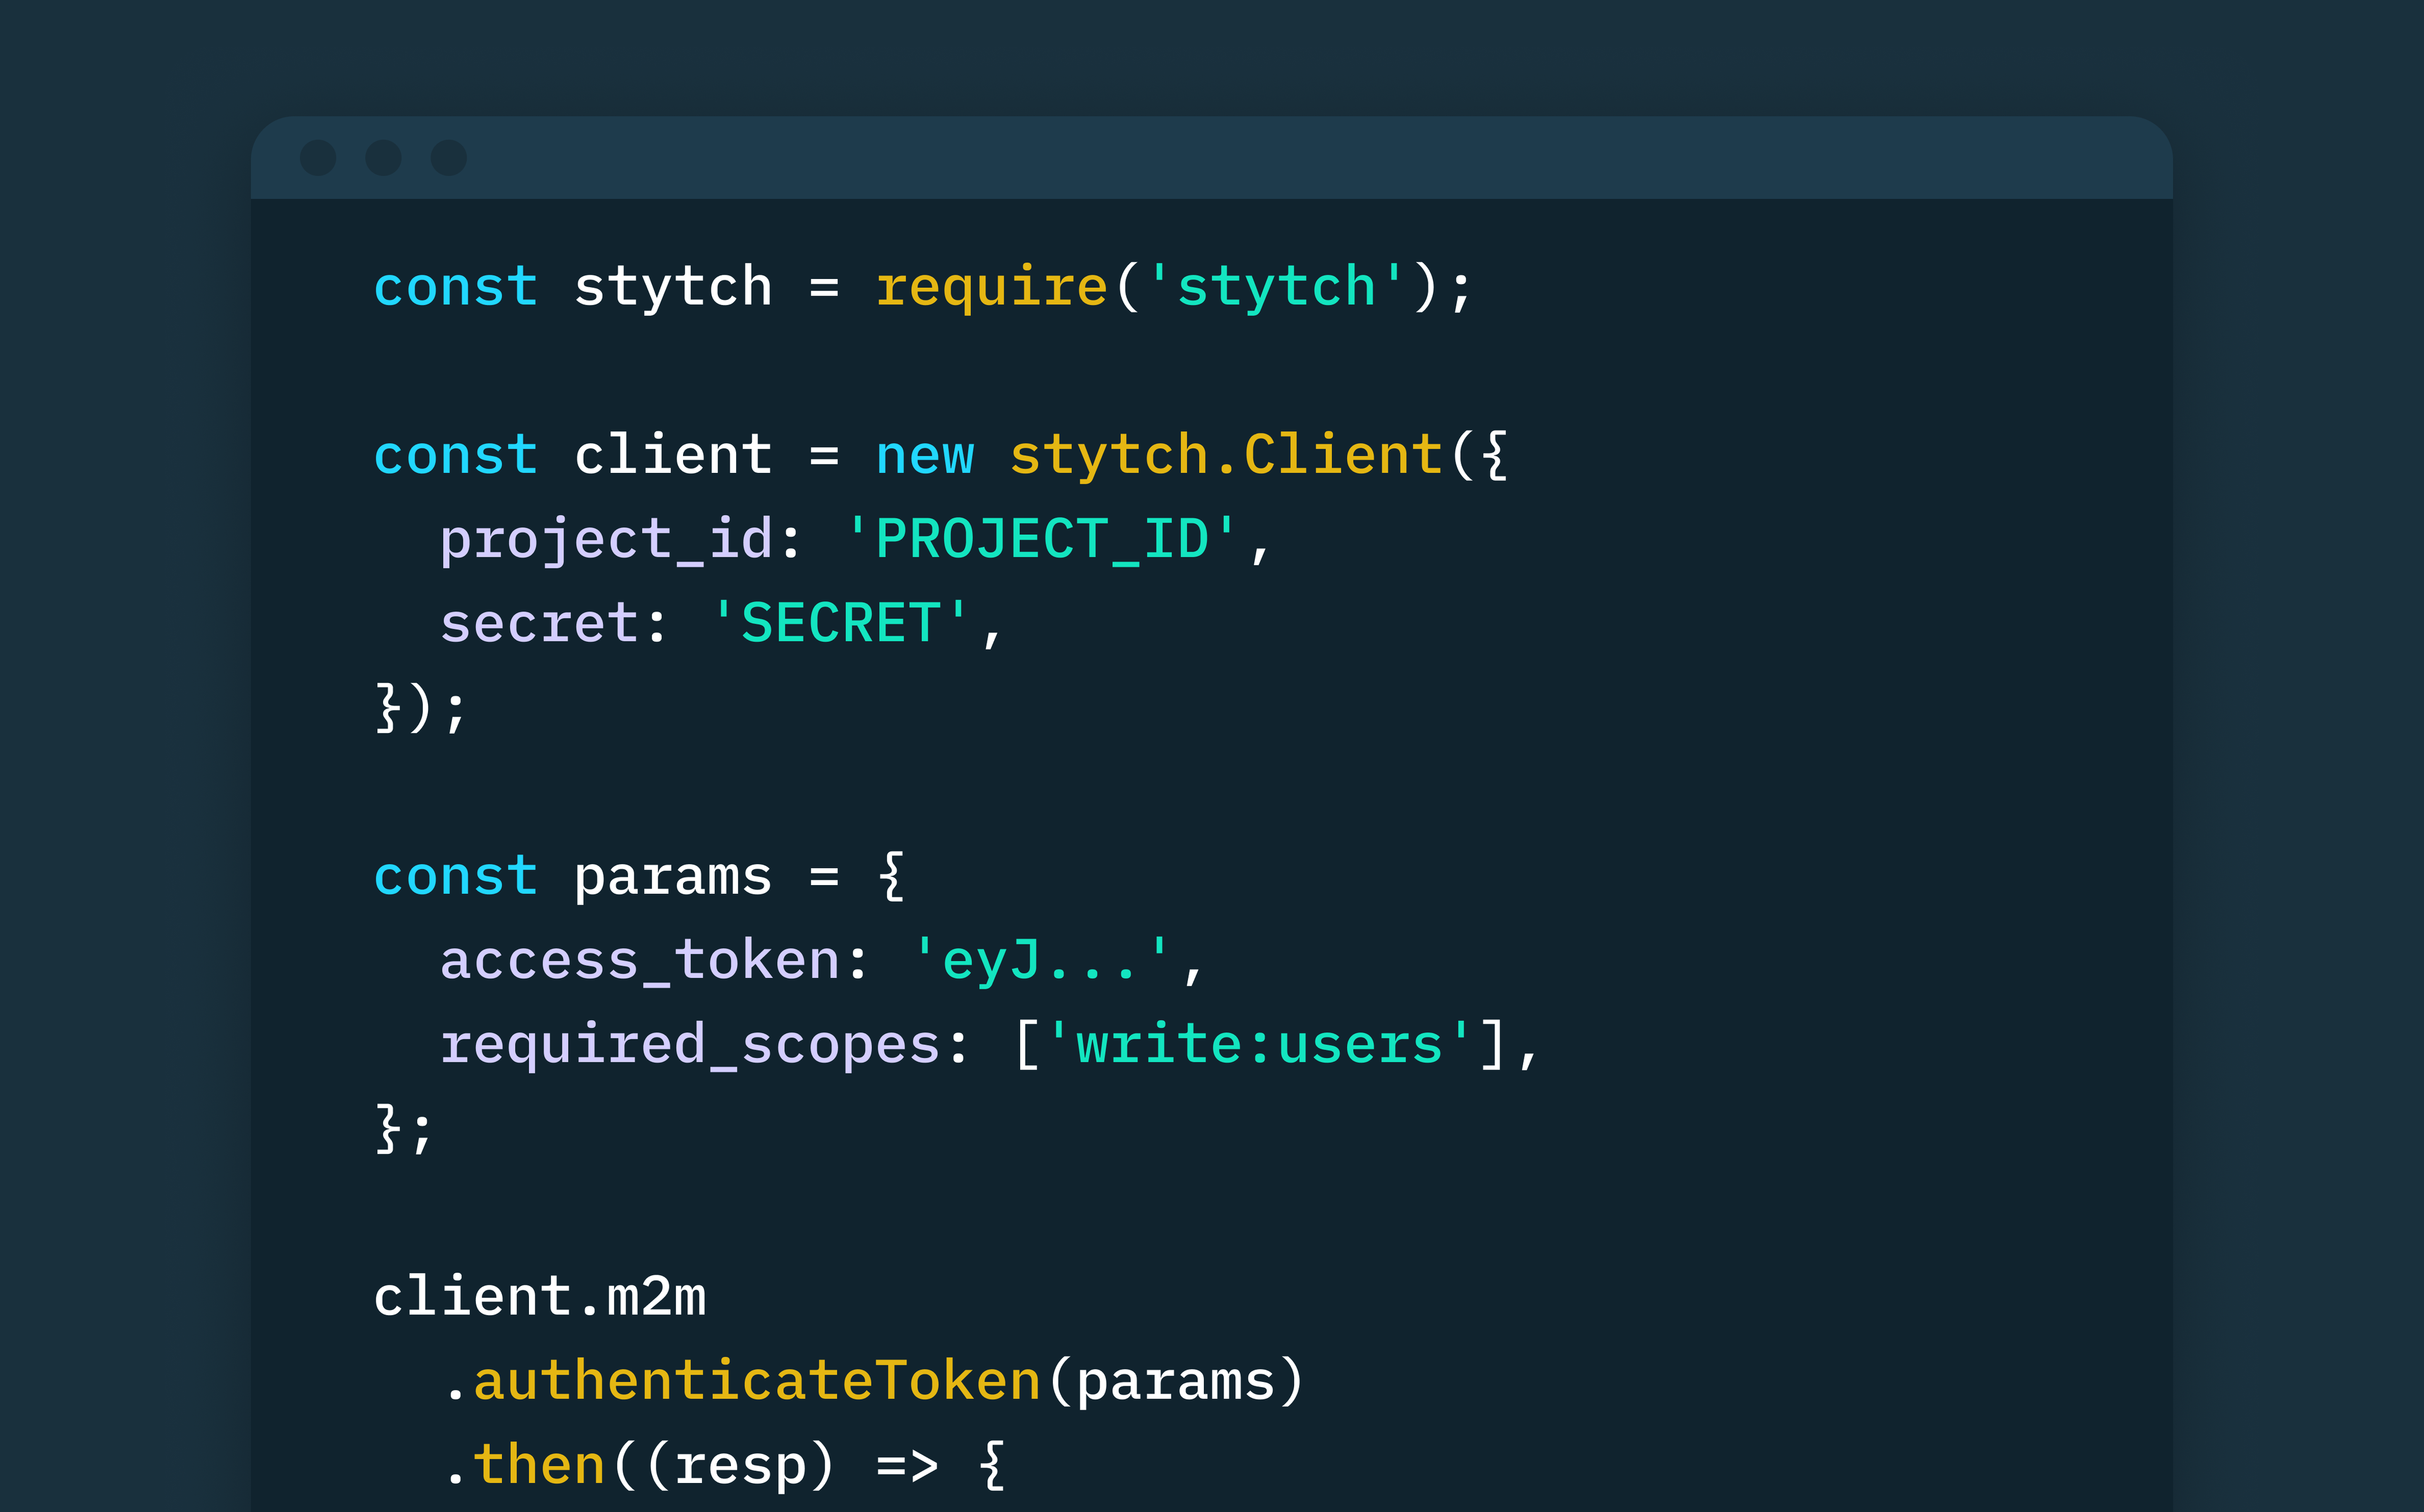This screenshot has height=1512, width=2424.
Task: Click the 'resp' callback parameter
Action: click(740, 1465)
